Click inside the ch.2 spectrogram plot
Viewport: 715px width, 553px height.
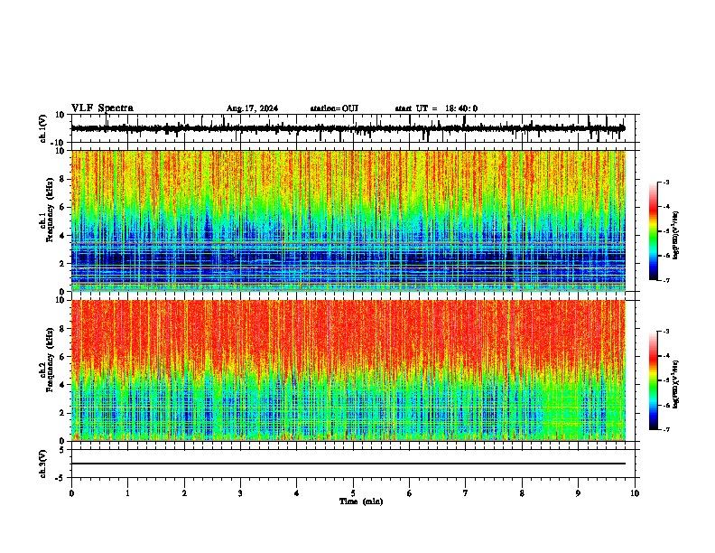point(348,370)
